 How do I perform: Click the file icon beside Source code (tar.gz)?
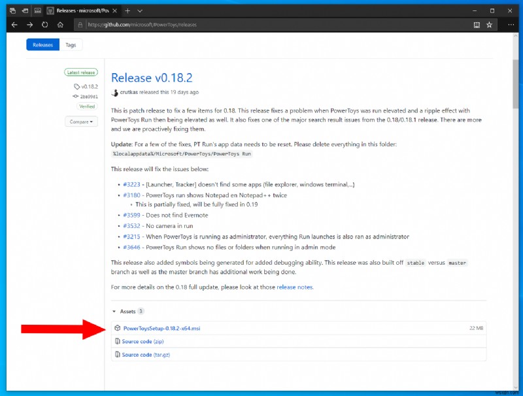118,354
